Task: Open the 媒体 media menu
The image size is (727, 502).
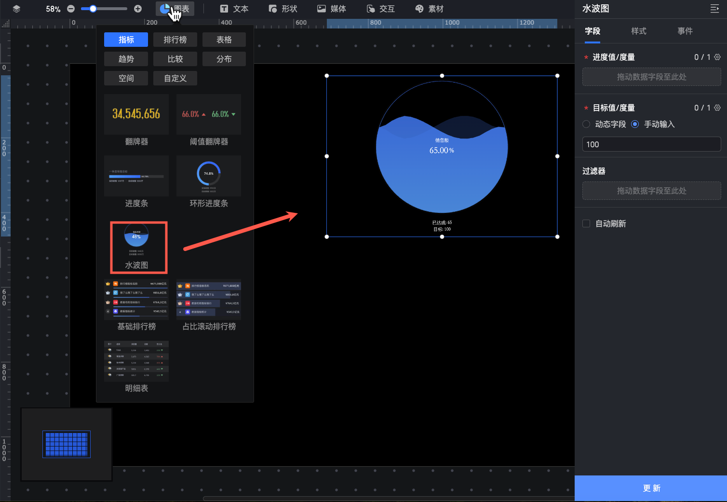Action: 332,9
